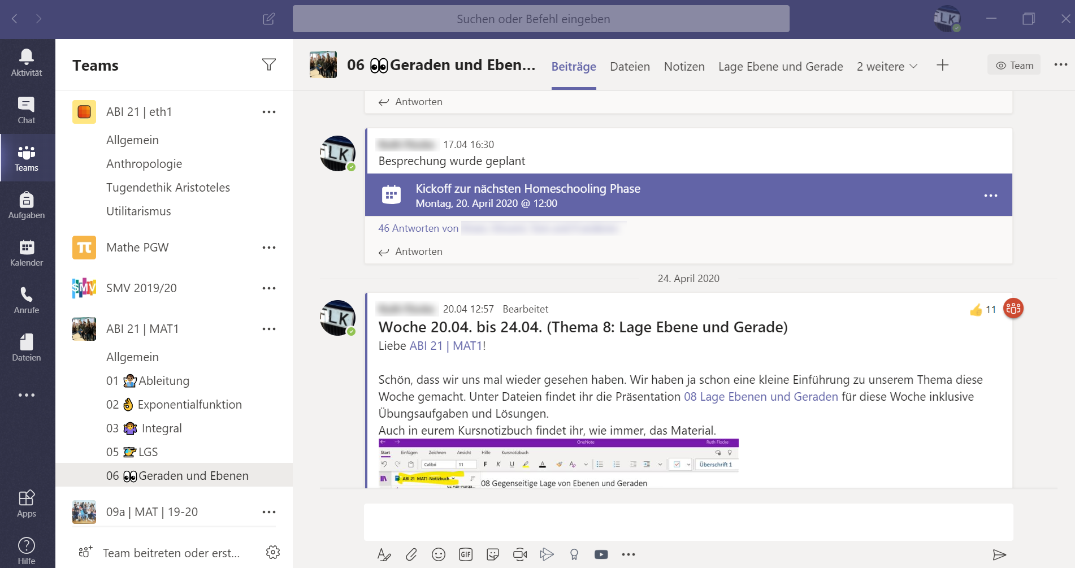
Task: Open the '46 Antworten' reply thread
Action: click(x=418, y=228)
